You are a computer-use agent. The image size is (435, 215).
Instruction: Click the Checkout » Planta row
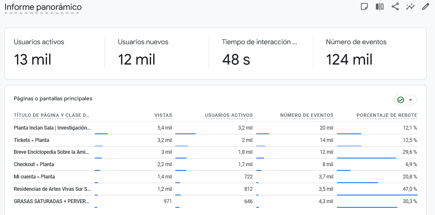(x=34, y=164)
